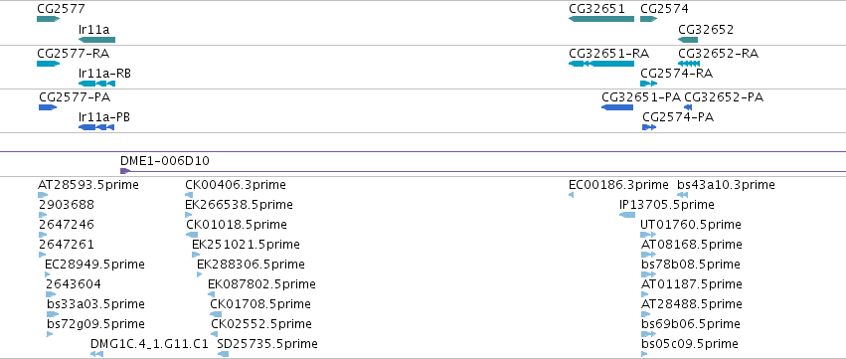This screenshot has width=846, height=359.
Task: Select the CG2574-PA protein label
Action: (x=678, y=117)
